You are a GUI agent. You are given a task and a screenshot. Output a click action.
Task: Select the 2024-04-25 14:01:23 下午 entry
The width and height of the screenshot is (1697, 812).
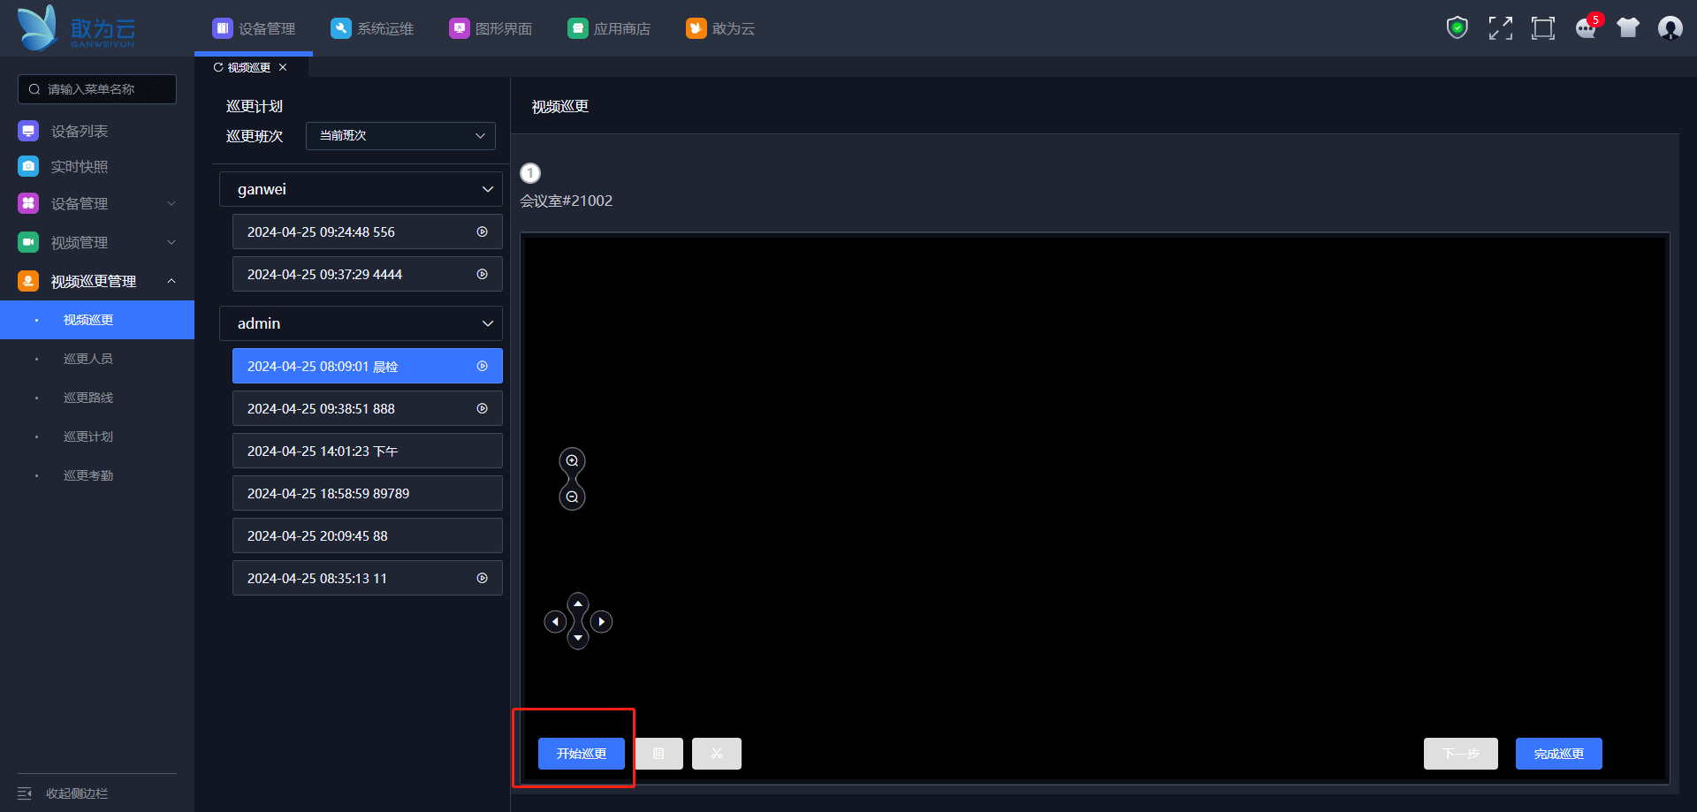point(368,451)
